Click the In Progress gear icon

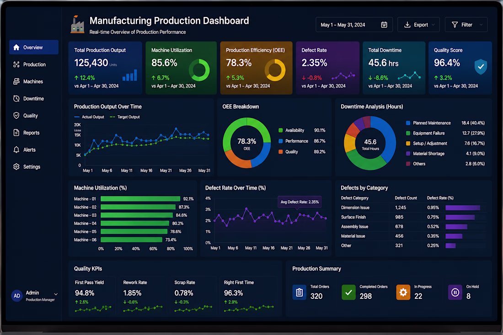click(403, 292)
